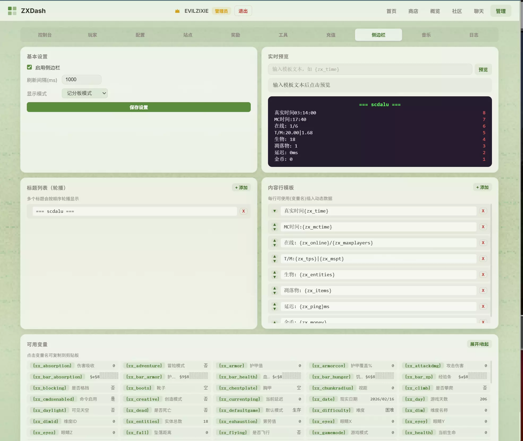Remove the T/M:{zx_tps} template row
The image size is (523, 441).
coord(483,259)
